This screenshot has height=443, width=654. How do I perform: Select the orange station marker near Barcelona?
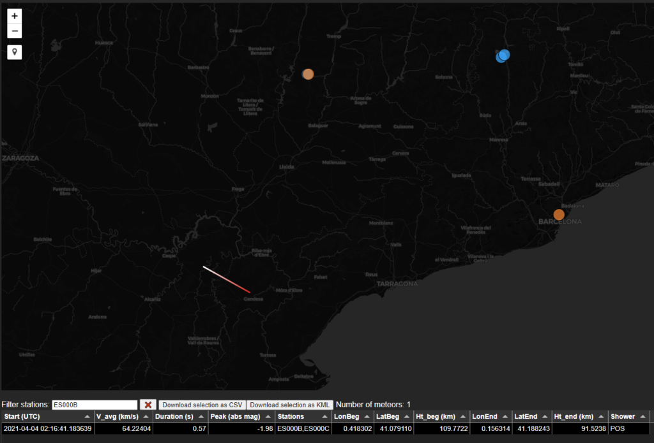tap(559, 215)
